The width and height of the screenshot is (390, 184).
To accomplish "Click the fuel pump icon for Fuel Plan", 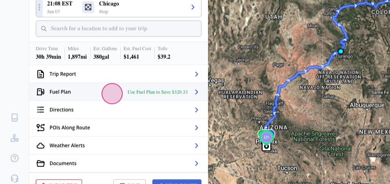I will [x=41, y=92].
